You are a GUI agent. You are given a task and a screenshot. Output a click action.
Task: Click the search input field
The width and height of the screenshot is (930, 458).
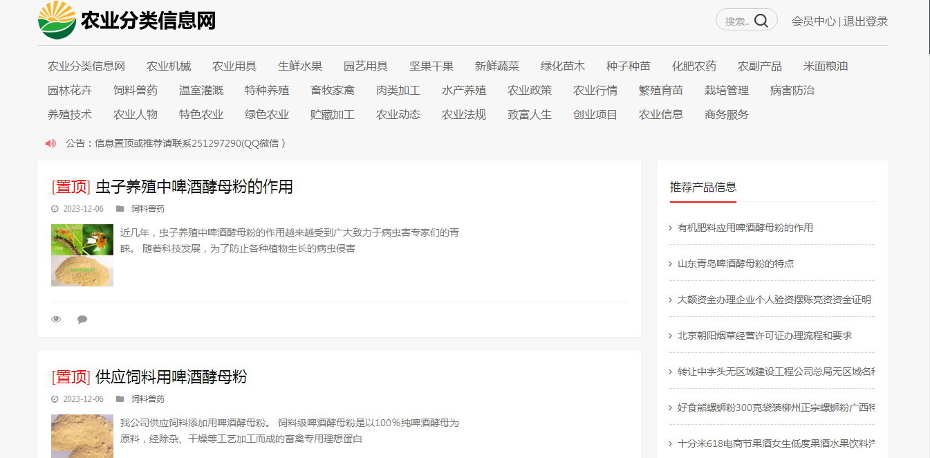(x=738, y=19)
